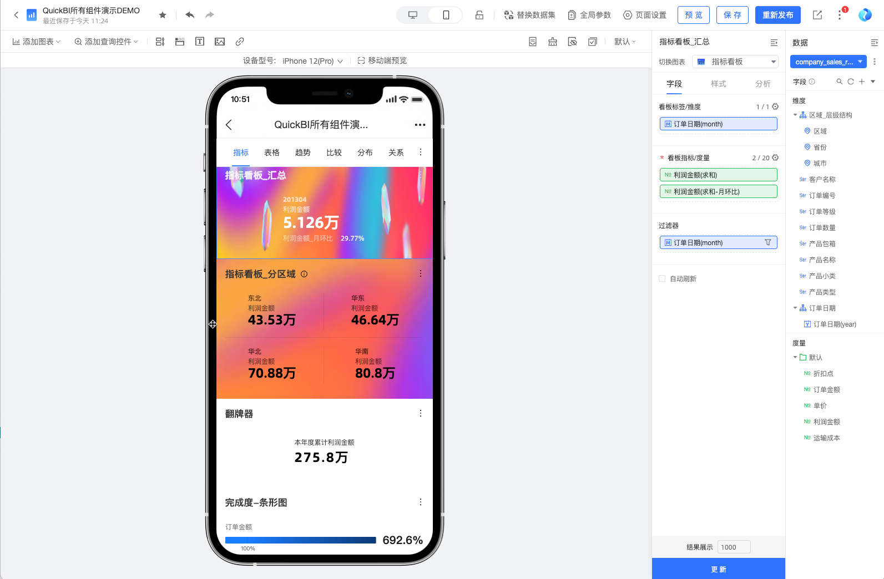
Task: Open the 默认 theme dropdown
Action: coord(625,42)
